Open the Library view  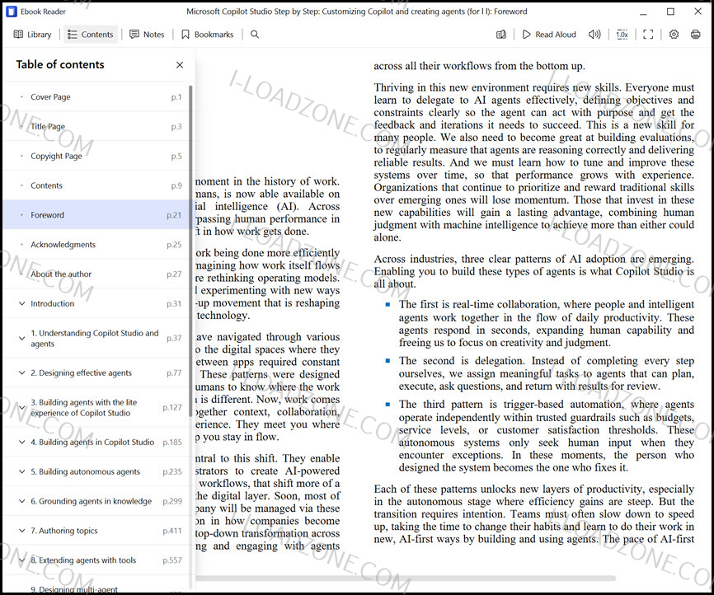click(32, 34)
